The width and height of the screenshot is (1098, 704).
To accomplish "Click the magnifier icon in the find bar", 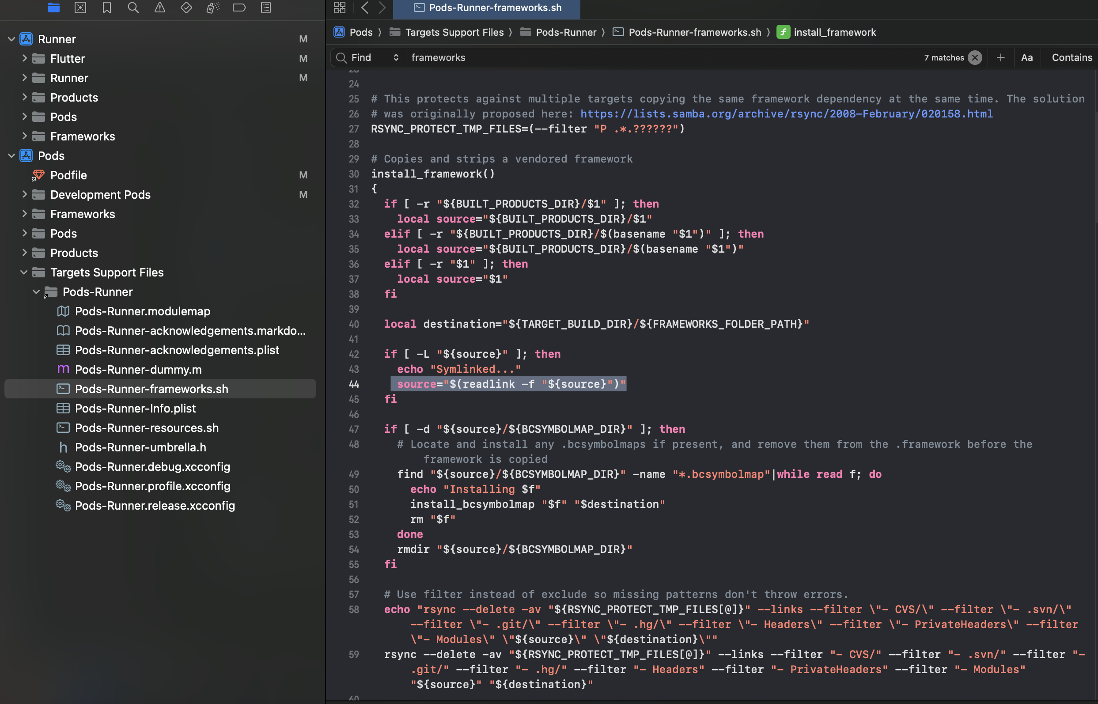I will click(x=341, y=57).
